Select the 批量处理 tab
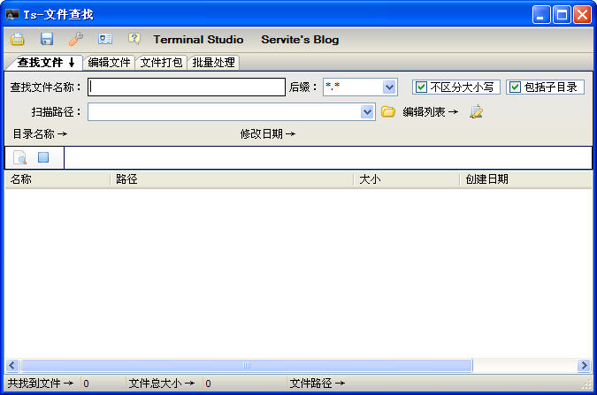The height and width of the screenshot is (395, 597). pyautogui.click(x=214, y=63)
